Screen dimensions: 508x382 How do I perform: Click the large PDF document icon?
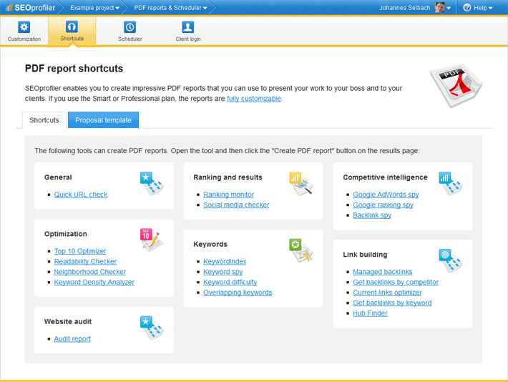coord(456,86)
